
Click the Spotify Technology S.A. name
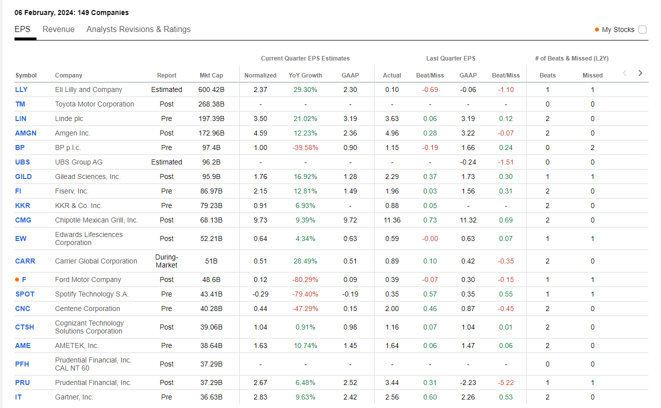(x=92, y=294)
